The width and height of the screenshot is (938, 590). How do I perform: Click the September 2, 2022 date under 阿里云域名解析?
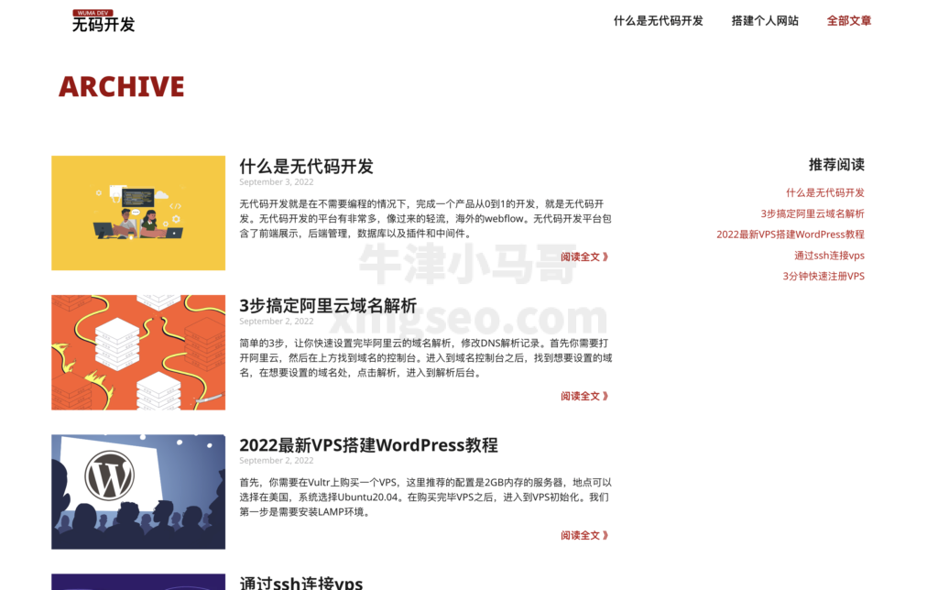(x=277, y=322)
